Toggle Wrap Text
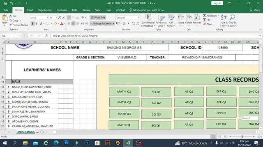The height and width of the screenshot is (147, 263). tap(98, 18)
